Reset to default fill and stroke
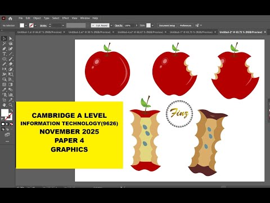The width and height of the screenshot is (270, 203). tap(2, 119)
